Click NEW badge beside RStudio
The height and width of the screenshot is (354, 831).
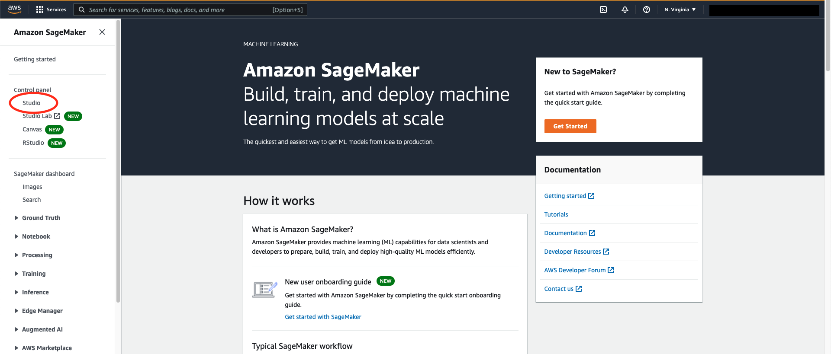coord(57,143)
